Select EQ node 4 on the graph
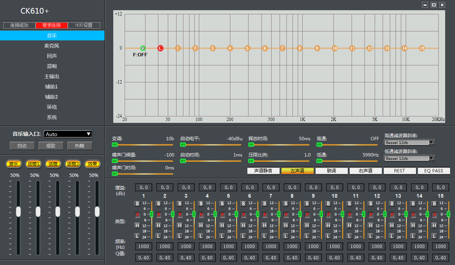The height and width of the screenshot is (265, 455). point(230,48)
